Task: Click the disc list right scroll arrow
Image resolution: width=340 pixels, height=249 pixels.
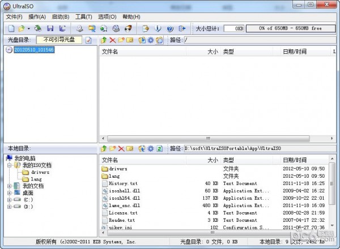Action: click(332, 138)
